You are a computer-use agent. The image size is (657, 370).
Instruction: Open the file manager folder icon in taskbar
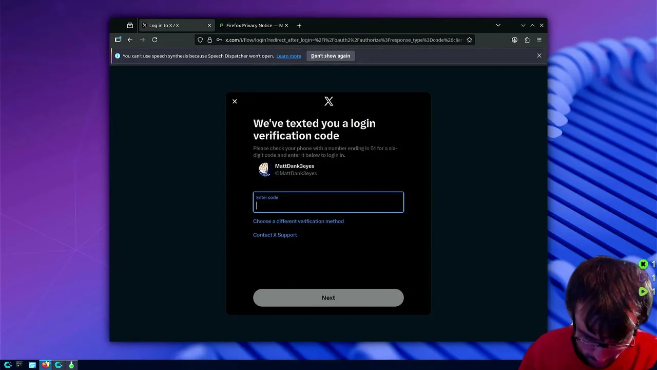(32, 365)
